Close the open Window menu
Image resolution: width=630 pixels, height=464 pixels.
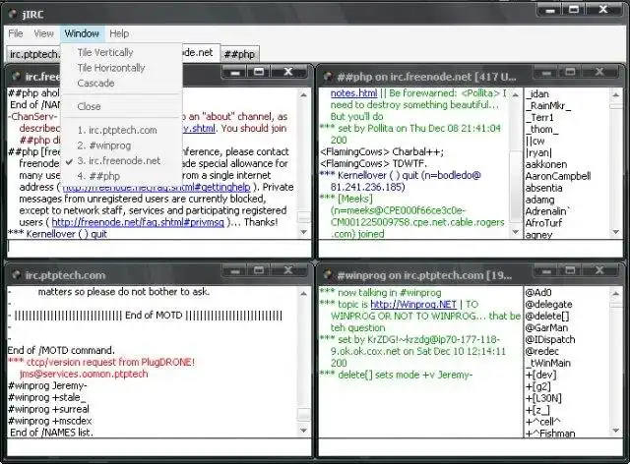tap(82, 33)
